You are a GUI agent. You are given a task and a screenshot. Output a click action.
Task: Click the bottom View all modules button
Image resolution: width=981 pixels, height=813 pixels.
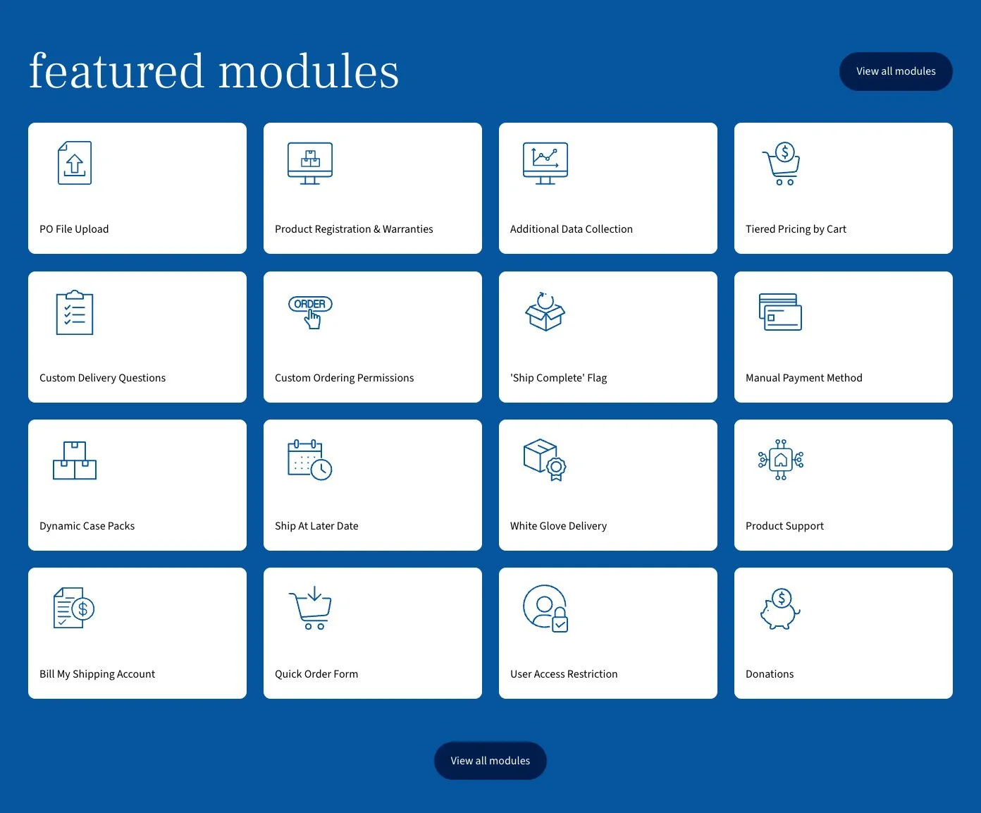tap(490, 761)
